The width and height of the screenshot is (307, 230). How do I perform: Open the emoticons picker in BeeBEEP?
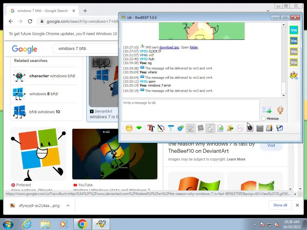(x=129, y=128)
